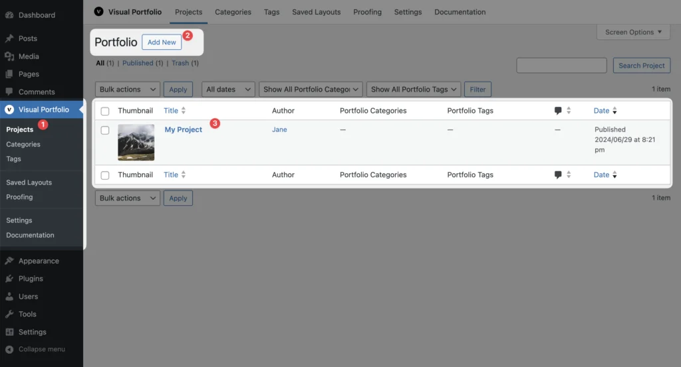Open Tags in sidebar submenu
This screenshot has height=367, width=681.
(13, 159)
